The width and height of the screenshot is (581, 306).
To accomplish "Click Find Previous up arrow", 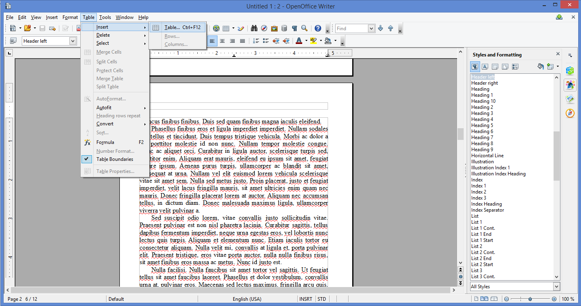I will point(391,28).
